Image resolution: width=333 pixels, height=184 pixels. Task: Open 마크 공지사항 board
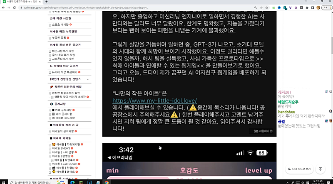tap(63, 114)
